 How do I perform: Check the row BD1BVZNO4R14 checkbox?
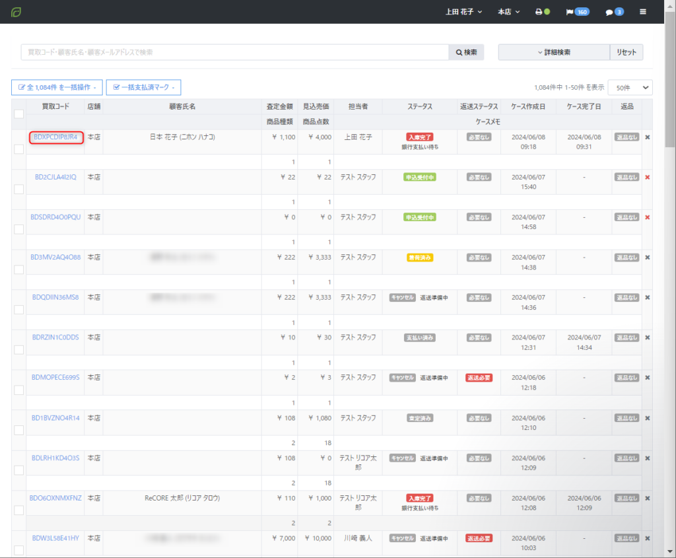(x=19, y=431)
